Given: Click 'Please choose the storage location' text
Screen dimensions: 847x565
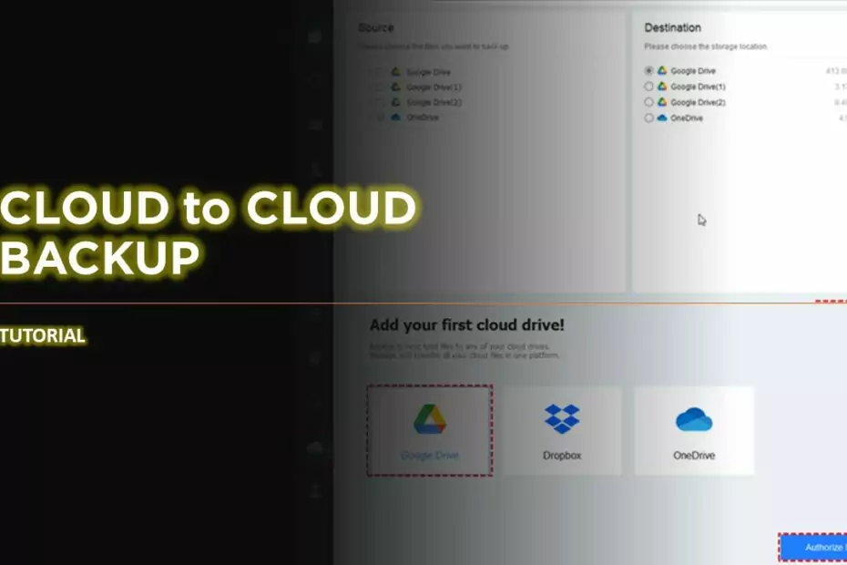Looking at the screenshot, I should [x=706, y=46].
